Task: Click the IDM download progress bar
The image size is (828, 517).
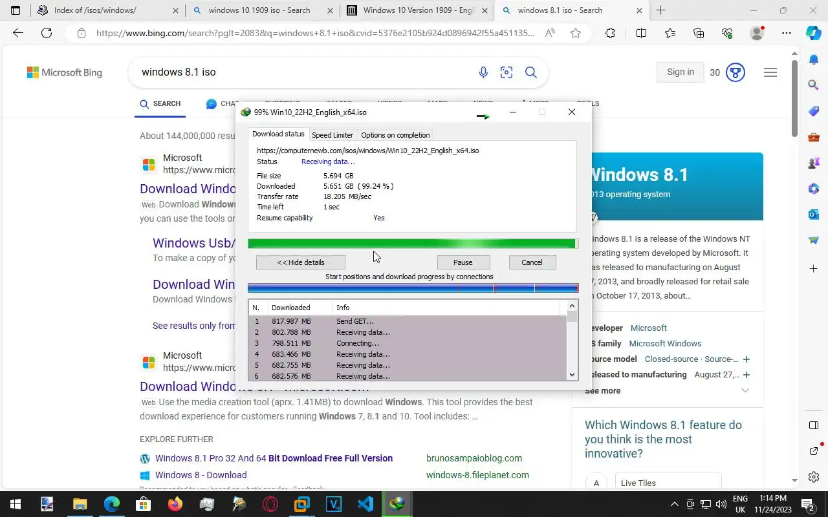Action: tap(413, 244)
